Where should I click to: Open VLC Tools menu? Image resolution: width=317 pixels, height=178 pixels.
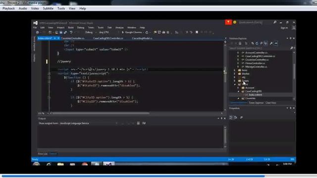pyautogui.click(x=61, y=8)
